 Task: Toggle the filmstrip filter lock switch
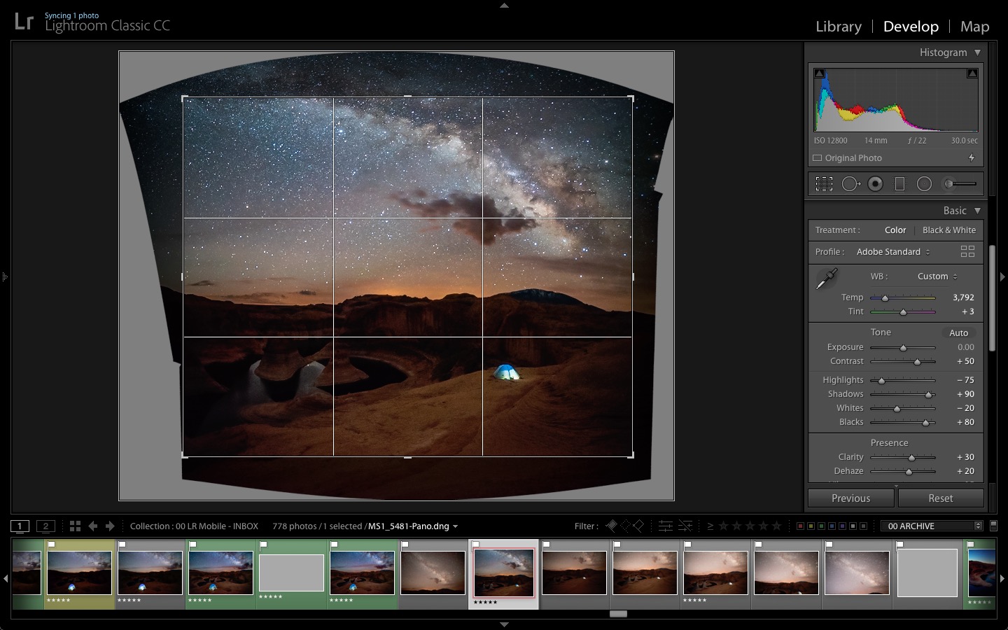point(995,526)
